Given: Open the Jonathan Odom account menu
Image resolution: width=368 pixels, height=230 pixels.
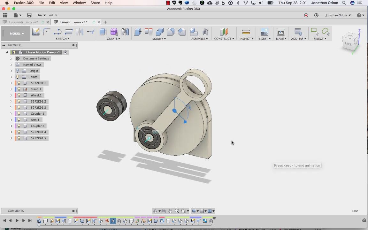Looking at the screenshot, I should point(338,15).
